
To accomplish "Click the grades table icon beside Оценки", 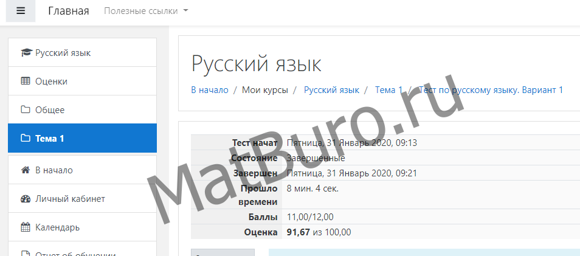I will [26, 81].
